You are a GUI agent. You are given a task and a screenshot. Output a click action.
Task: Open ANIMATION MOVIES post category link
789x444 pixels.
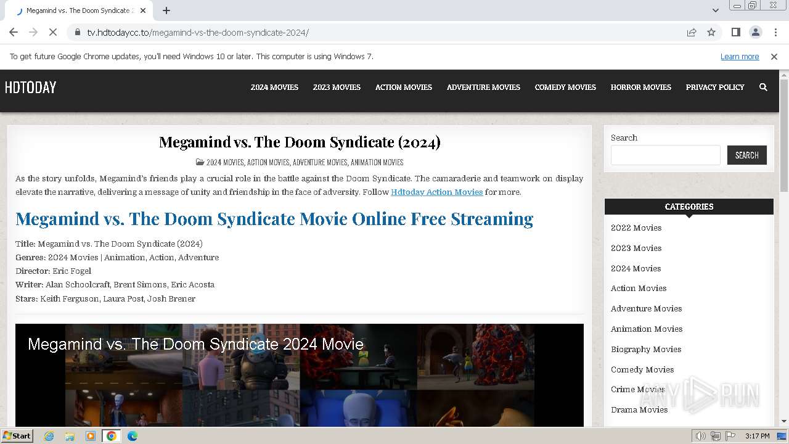tap(377, 162)
